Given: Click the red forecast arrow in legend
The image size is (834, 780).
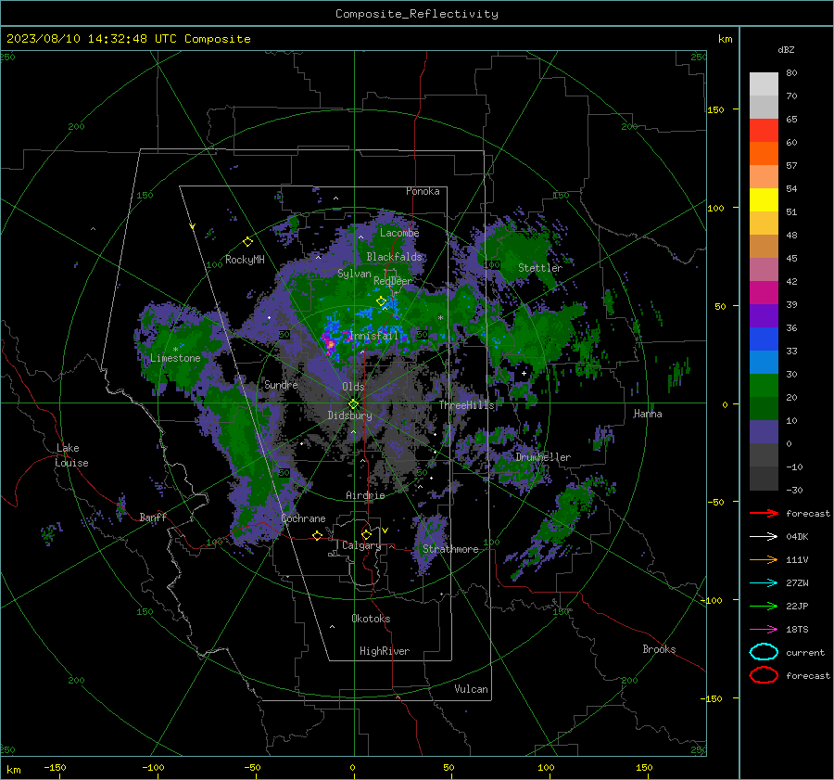Looking at the screenshot, I should click(x=764, y=513).
